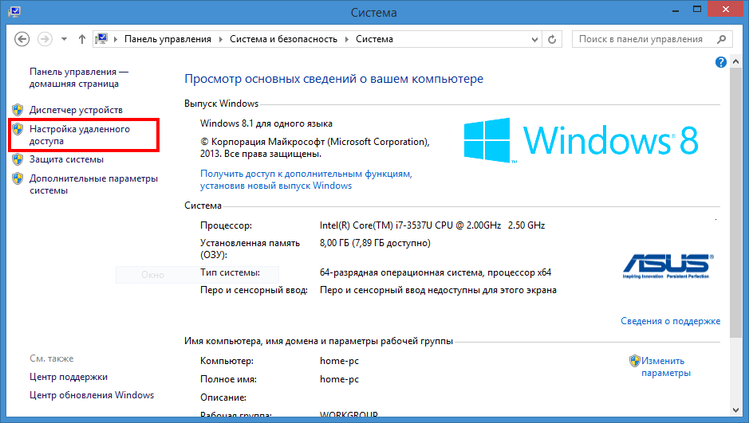The height and width of the screenshot is (423, 749).
Task: Minimize the Система window
Action: (676, 9)
